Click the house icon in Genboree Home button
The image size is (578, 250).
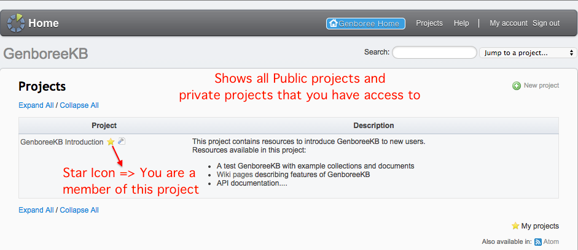pyautogui.click(x=334, y=23)
